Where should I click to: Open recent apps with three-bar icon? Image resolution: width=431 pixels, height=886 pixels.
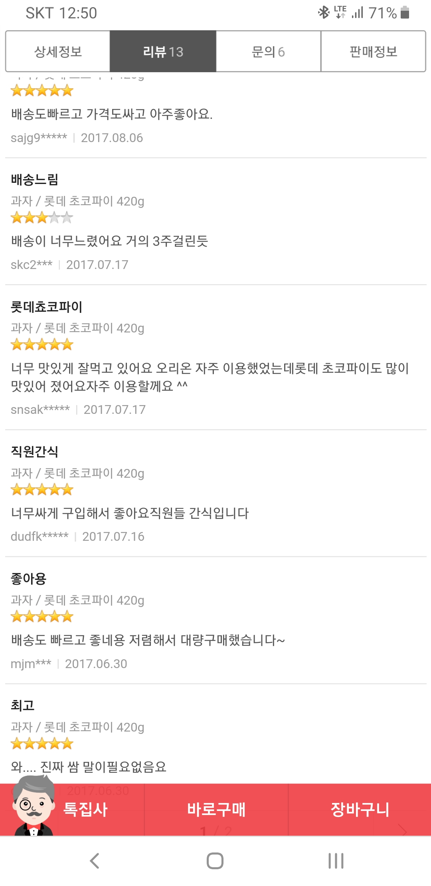point(336,860)
